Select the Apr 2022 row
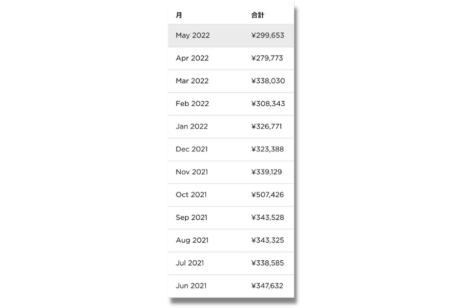This screenshot has height=308, width=462. click(x=231, y=59)
